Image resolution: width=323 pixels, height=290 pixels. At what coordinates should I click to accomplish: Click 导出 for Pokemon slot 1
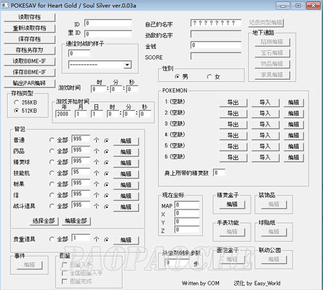tap(233, 102)
